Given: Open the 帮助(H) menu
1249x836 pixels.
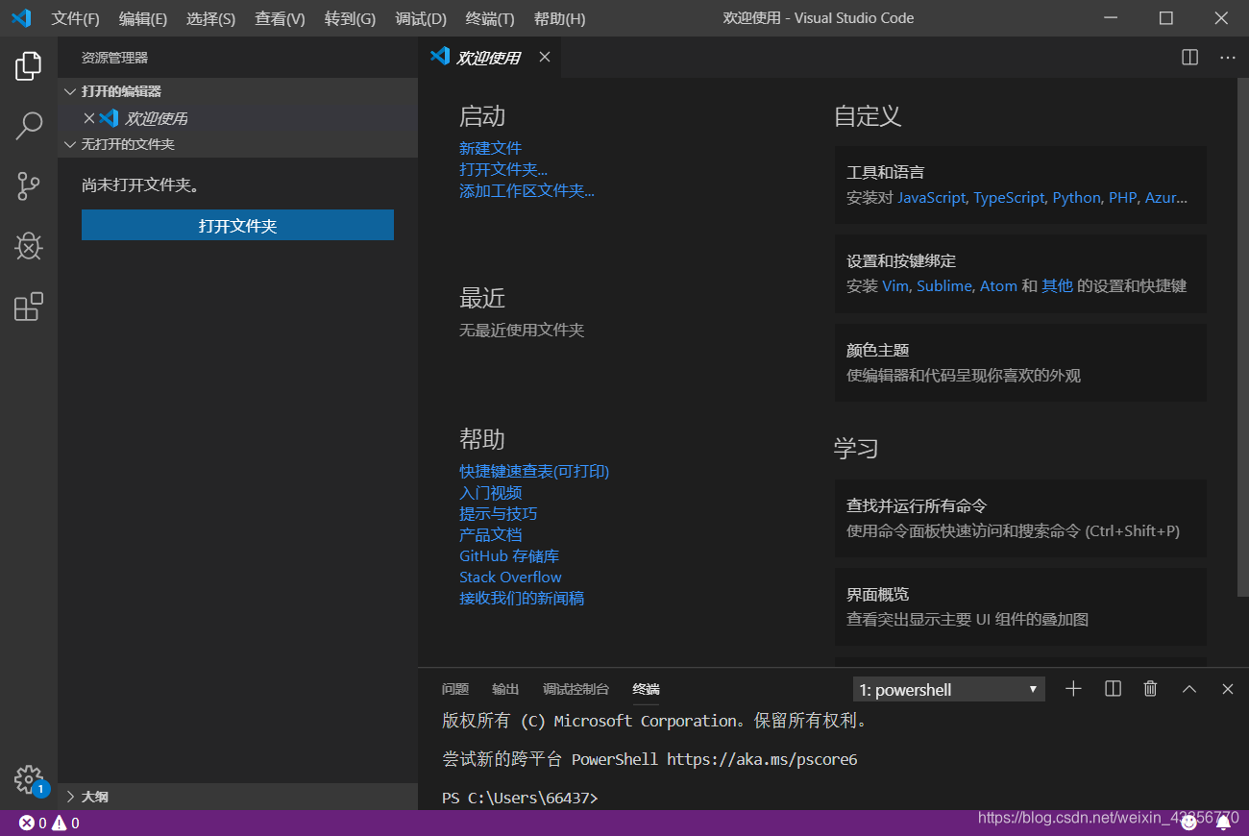Looking at the screenshot, I should pyautogui.click(x=559, y=18).
